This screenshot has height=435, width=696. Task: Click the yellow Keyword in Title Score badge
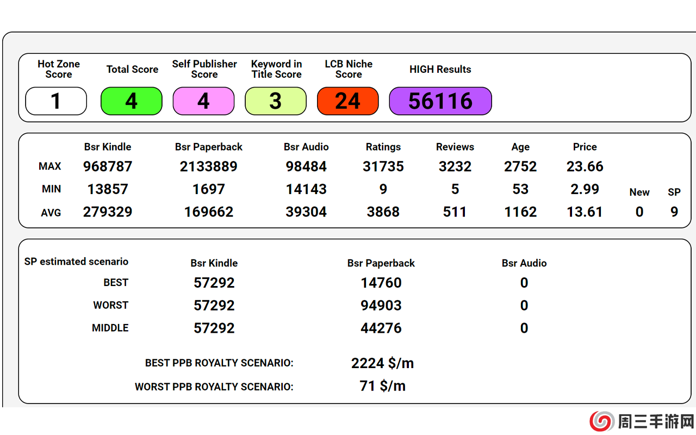click(x=276, y=101)
